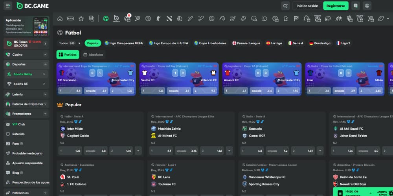Select the rugby ball icon
The image size is (393, 196).
[381, 18]
